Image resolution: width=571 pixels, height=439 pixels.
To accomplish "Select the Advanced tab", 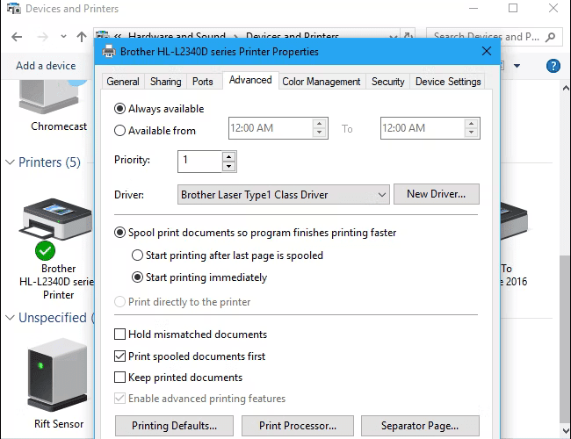I will click(x=250, y=80).
